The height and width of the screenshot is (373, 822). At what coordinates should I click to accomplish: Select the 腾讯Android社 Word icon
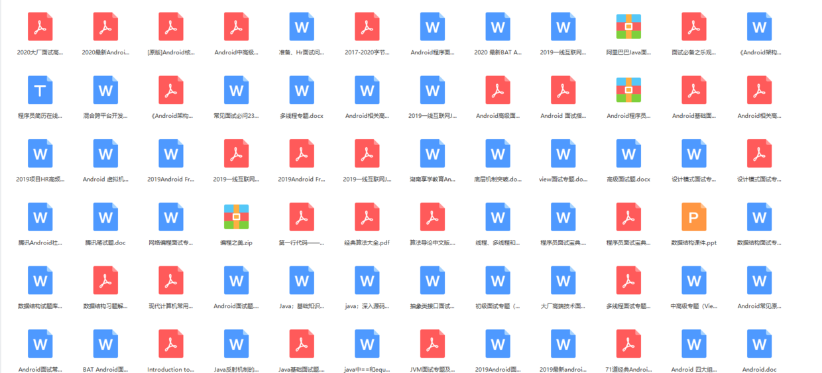point(40,217)
